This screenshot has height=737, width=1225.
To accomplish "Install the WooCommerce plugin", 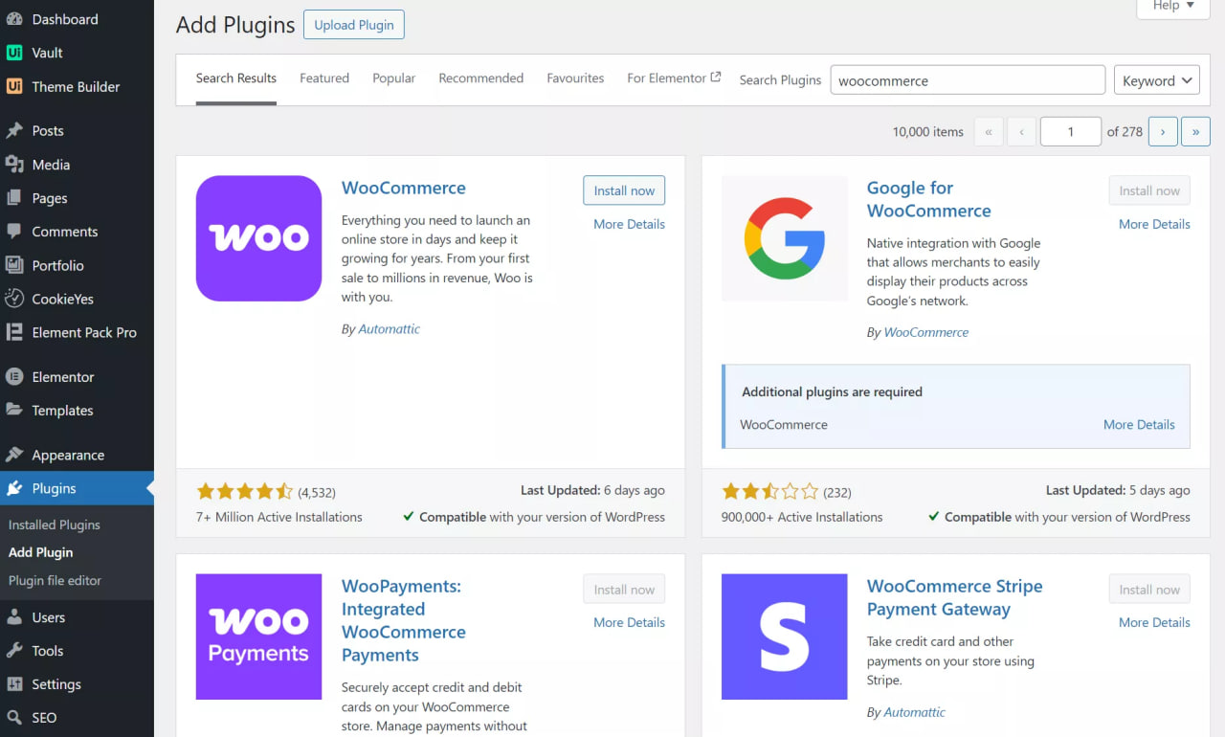I will pyautogui.click(x=623, y=190).
